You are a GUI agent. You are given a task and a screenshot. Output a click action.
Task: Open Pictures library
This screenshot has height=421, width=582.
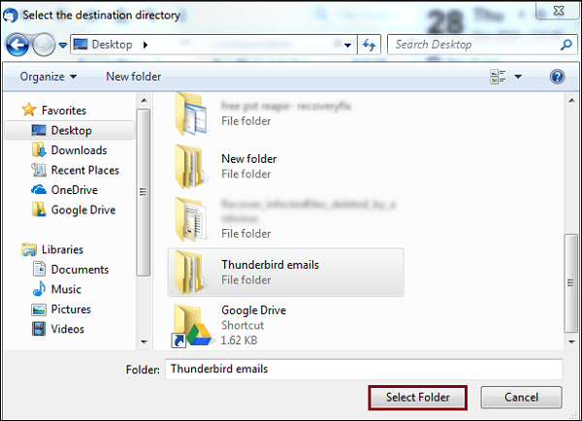click(x=71, y=309)
